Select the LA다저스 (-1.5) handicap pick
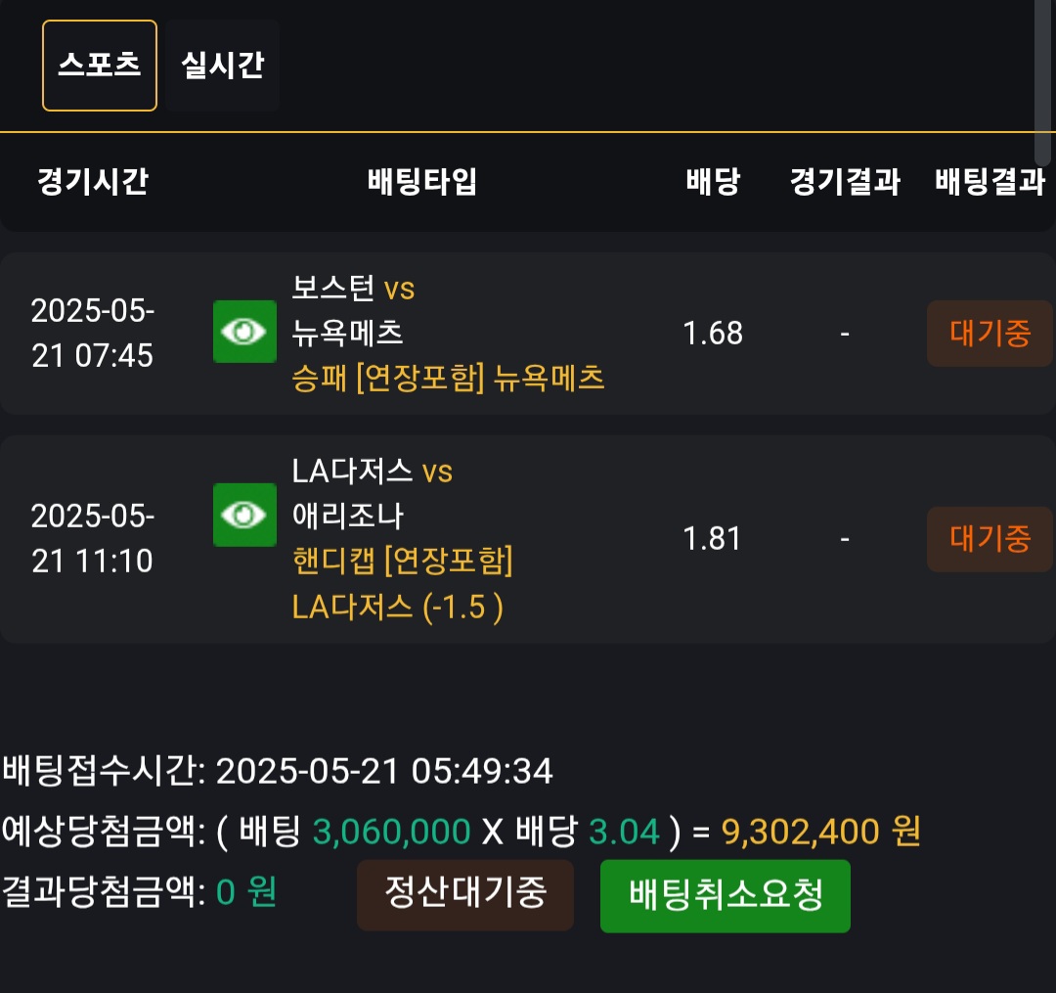The height and width of the screenshot is (993, 1056). coord(398,608)
